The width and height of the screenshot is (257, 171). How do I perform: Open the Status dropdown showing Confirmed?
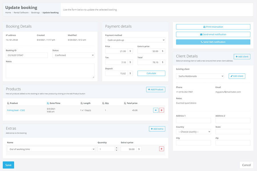[x=73, y=55]
